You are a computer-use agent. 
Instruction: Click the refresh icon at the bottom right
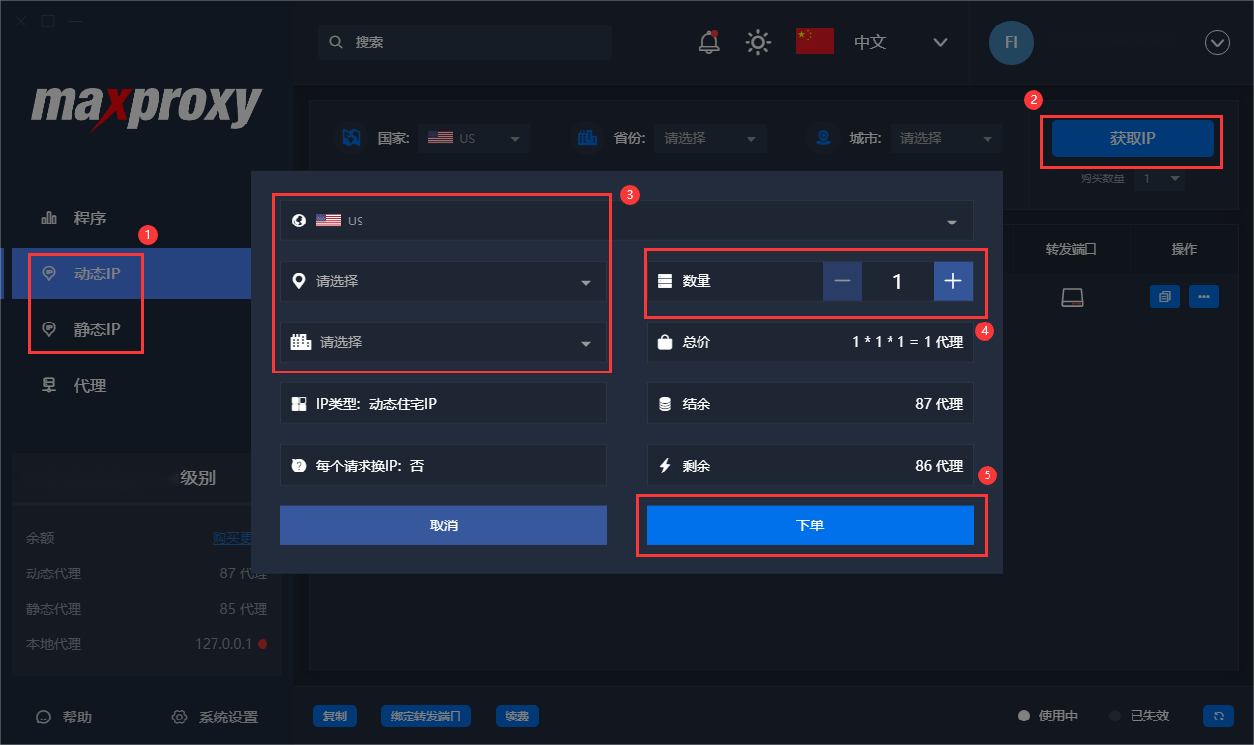pos(1218,717)
